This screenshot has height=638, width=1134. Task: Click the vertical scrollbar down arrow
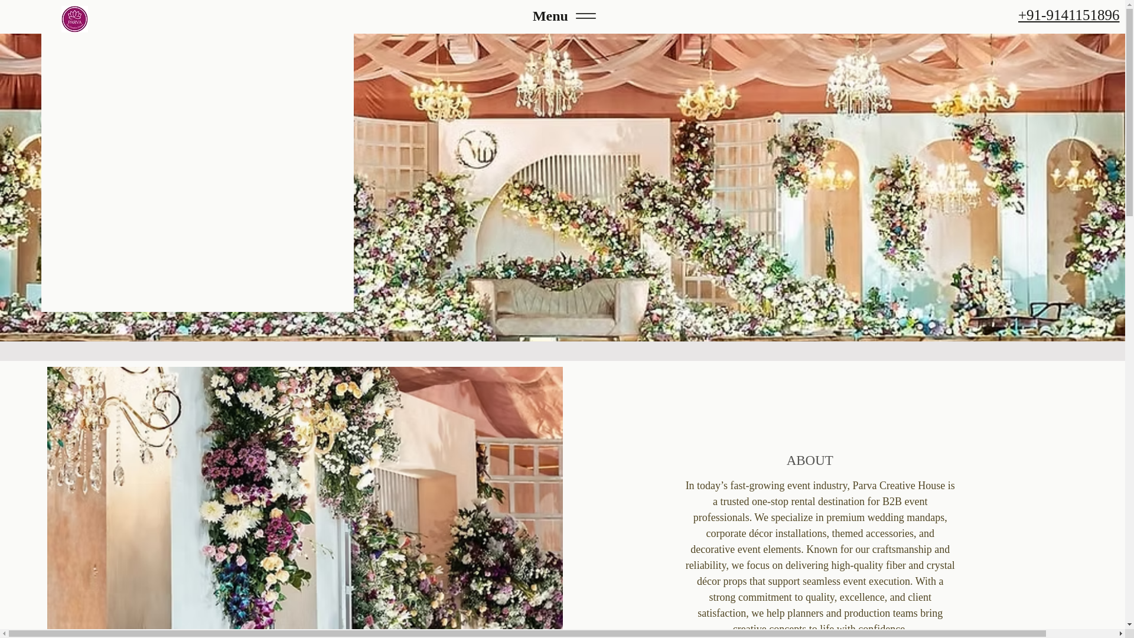tap(1129, 624)
